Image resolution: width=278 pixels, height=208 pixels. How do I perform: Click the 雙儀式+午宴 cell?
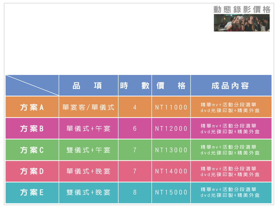tap(89, 150)
